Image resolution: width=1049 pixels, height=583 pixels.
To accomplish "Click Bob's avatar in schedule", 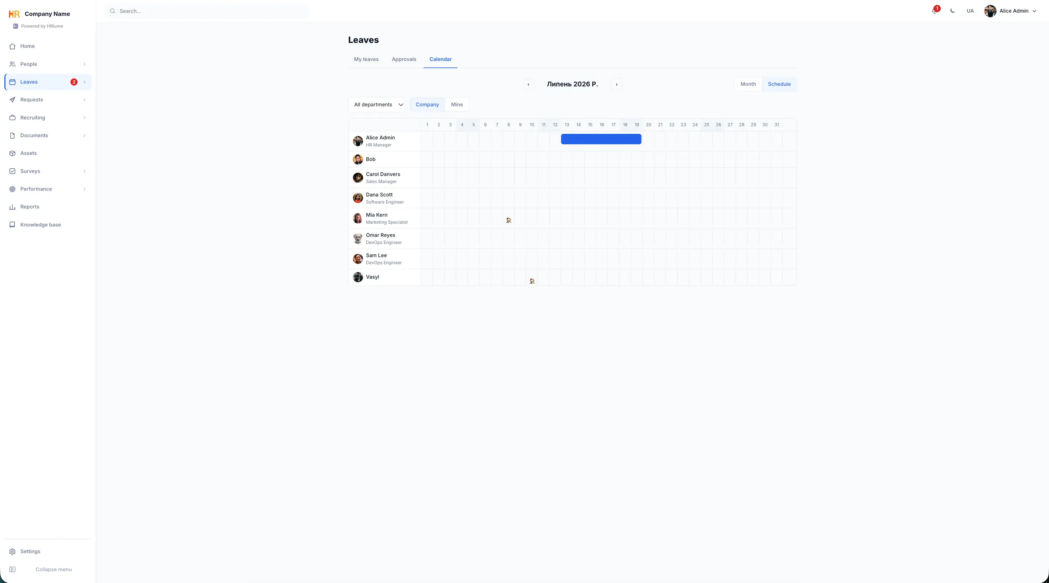I will click(358, 159).
